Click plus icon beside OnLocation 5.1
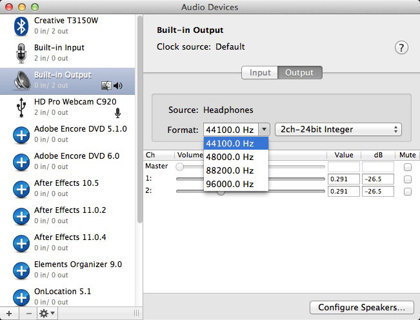 [x=21, y=297]
